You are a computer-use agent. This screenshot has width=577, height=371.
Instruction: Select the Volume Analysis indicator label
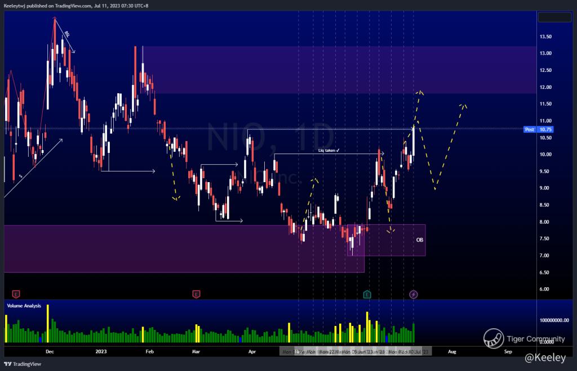(x=24, y=306)
